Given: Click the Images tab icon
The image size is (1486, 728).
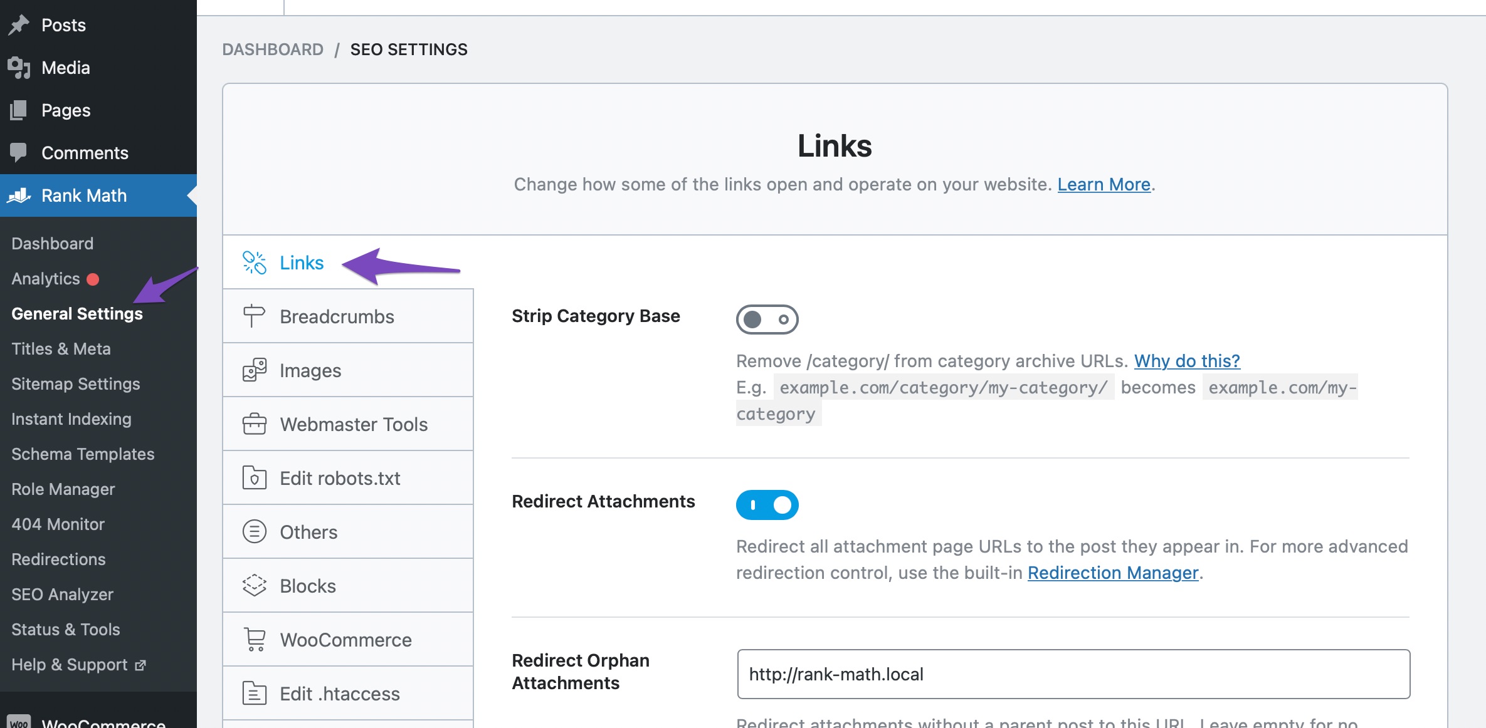Looking at the screenshot, I should coord(255,370).
